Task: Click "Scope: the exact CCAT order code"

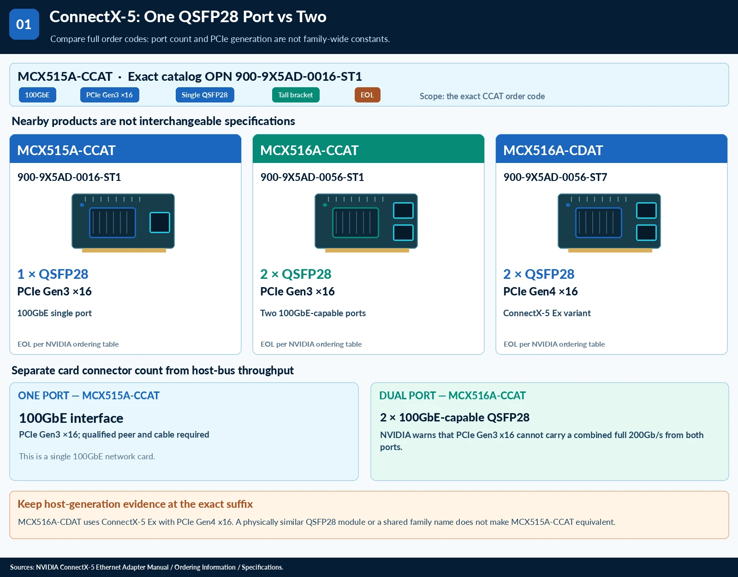Action: pyautogui.click(x=482, y=96)
